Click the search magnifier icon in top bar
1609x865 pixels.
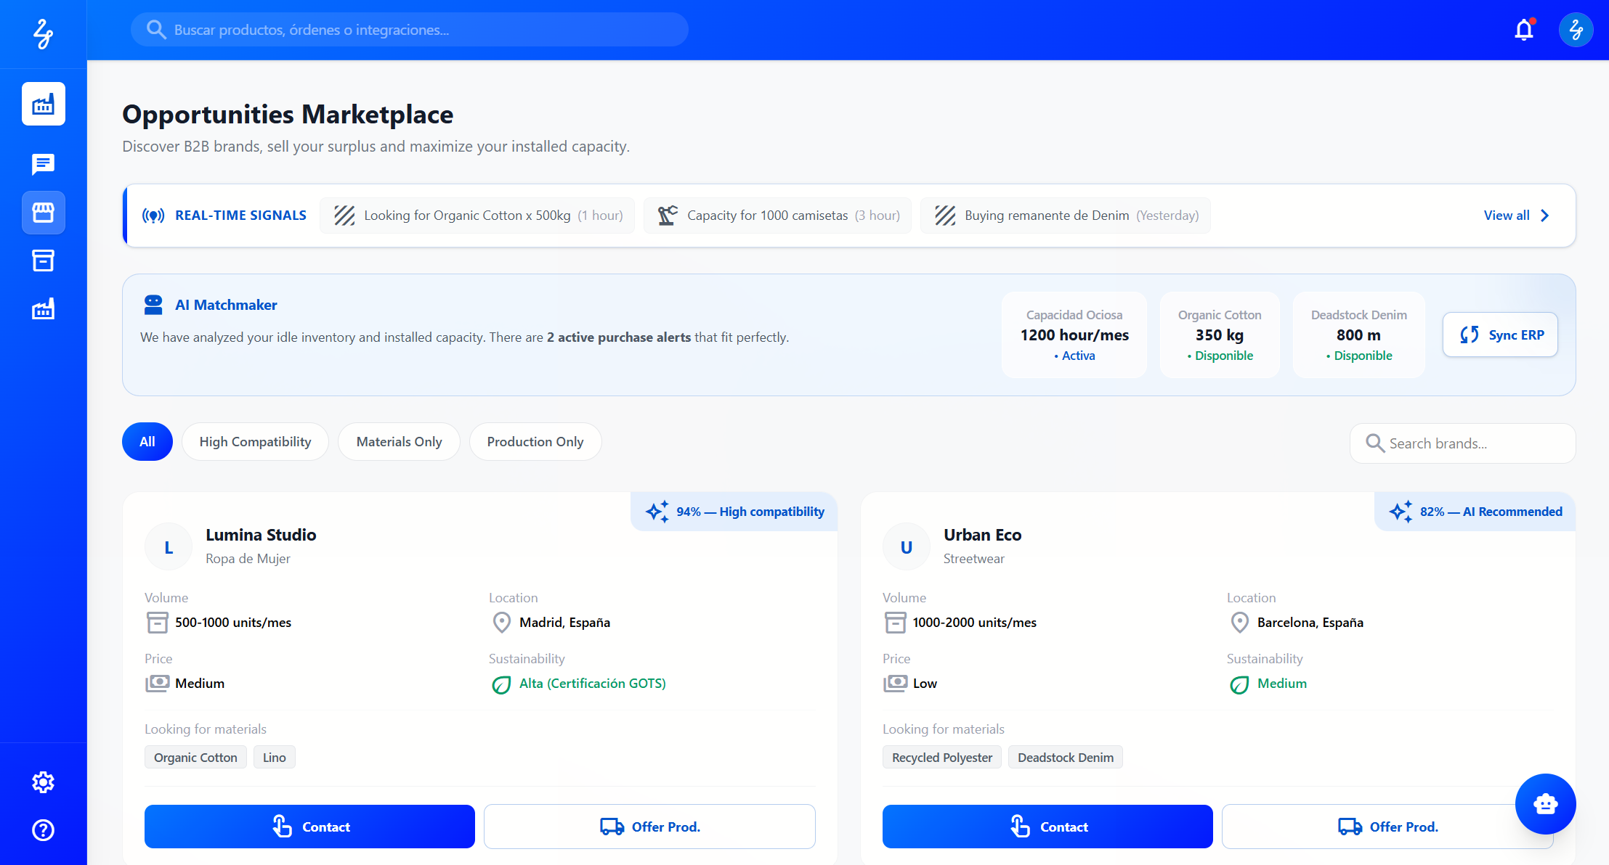pyautogui.click(x=156, y=30)
